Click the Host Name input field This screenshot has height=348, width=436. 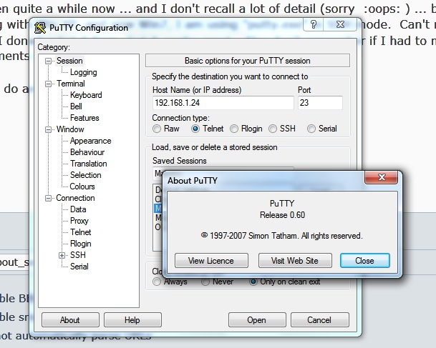(x=223, y=103)
